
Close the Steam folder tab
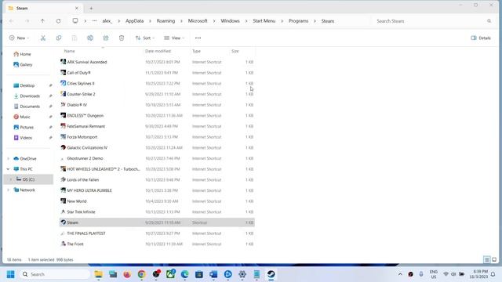(x=77, y=9)
